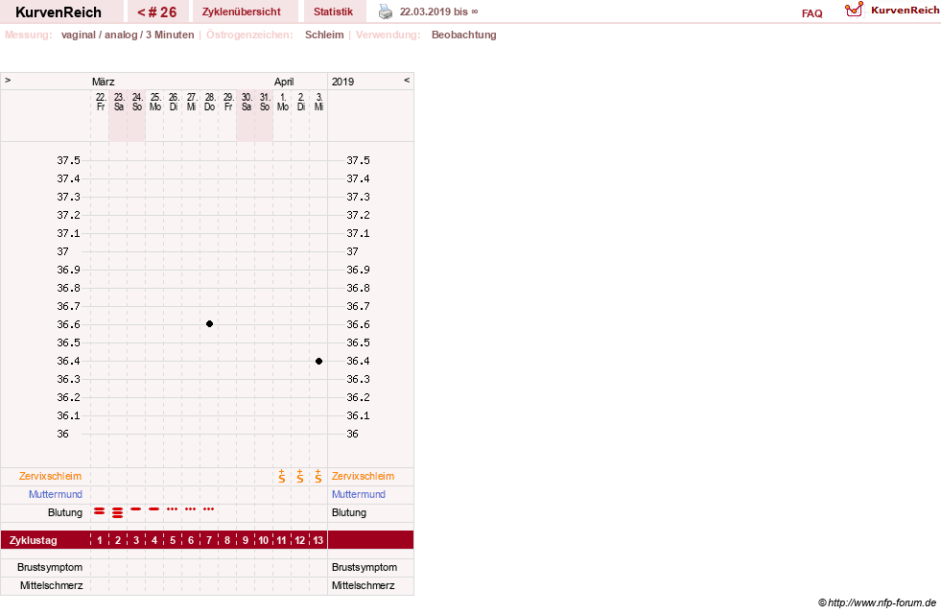Click the left Brustsymptom label

point(50,567)
